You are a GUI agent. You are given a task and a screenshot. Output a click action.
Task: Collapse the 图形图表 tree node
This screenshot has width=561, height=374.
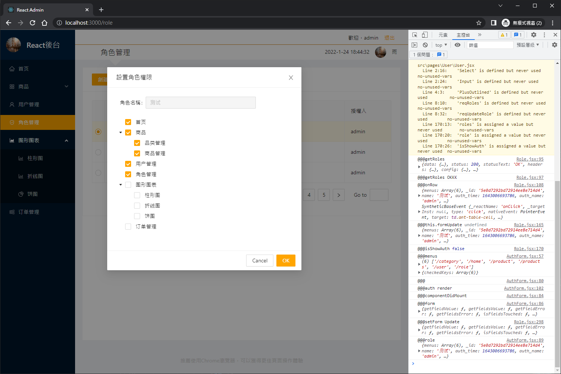(x=121, y=185)
